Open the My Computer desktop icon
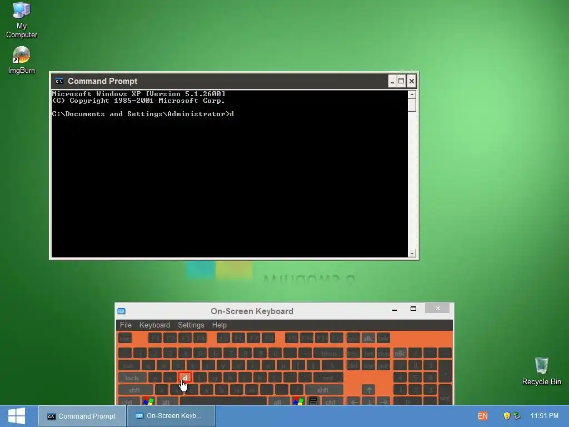 (x=22, y=19)
